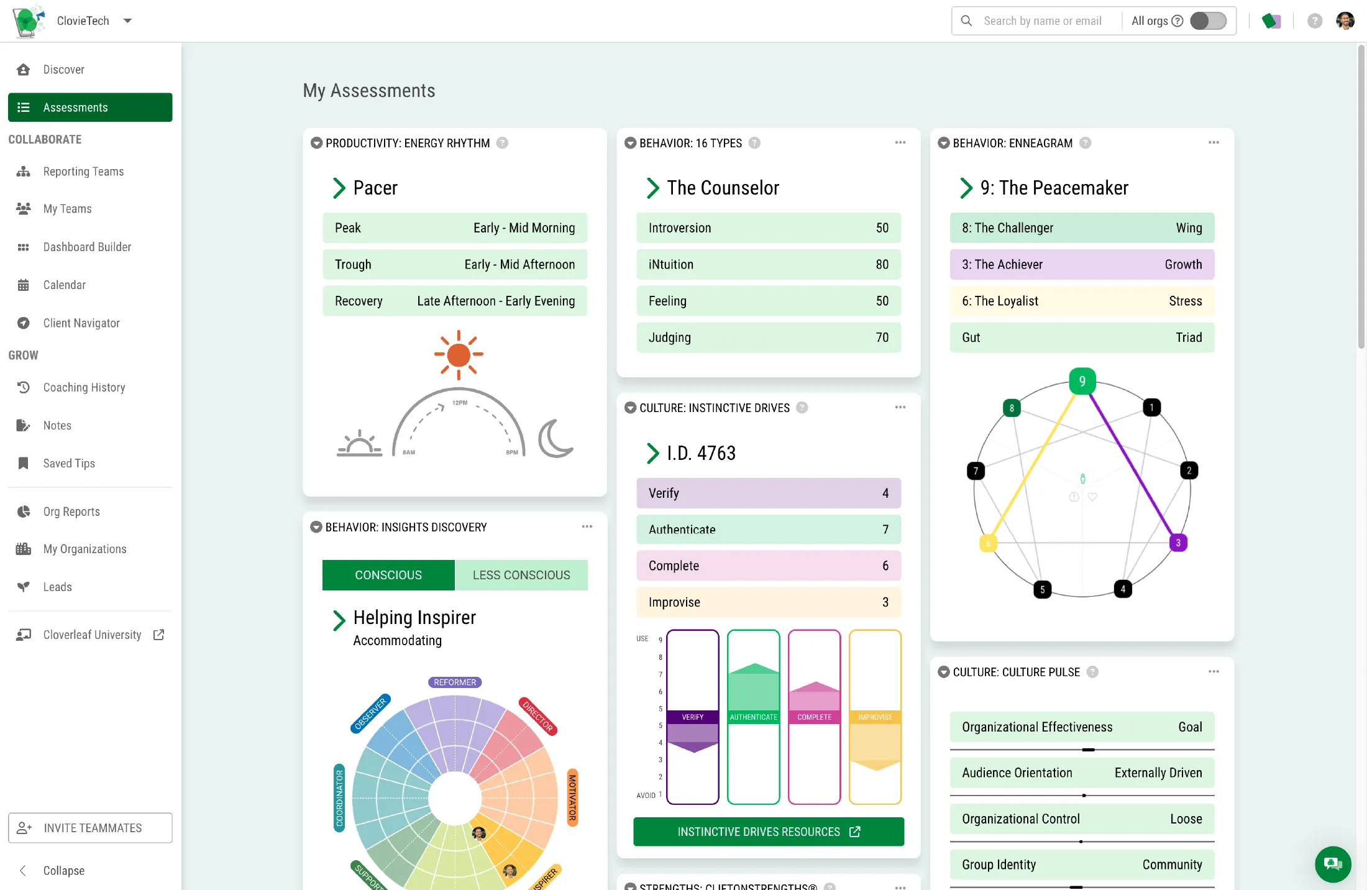This screenshot has height=890, width=1367.
Task: Click the help question mark in header
Action: 1314,21
